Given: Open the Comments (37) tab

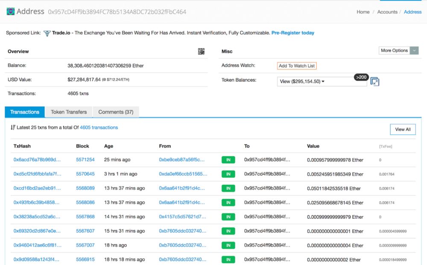Looking at the screenshot, I should [x=116, y=112].
